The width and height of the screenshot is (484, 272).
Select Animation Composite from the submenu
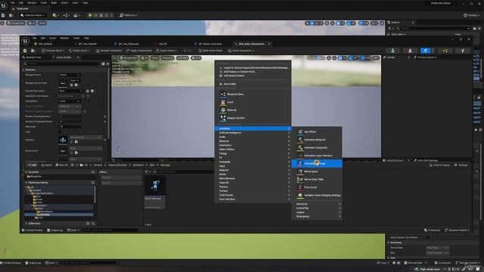pyautogui.click(x=317, y=148)
